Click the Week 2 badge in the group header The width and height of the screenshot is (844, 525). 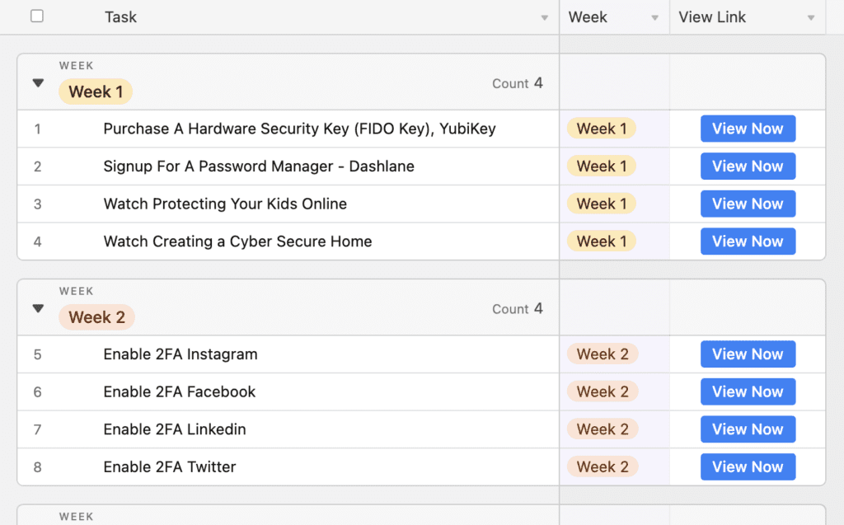pos(96,316)
